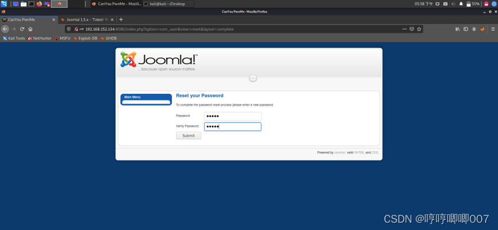Open the CSS validation link in the footer

[375, 153]
